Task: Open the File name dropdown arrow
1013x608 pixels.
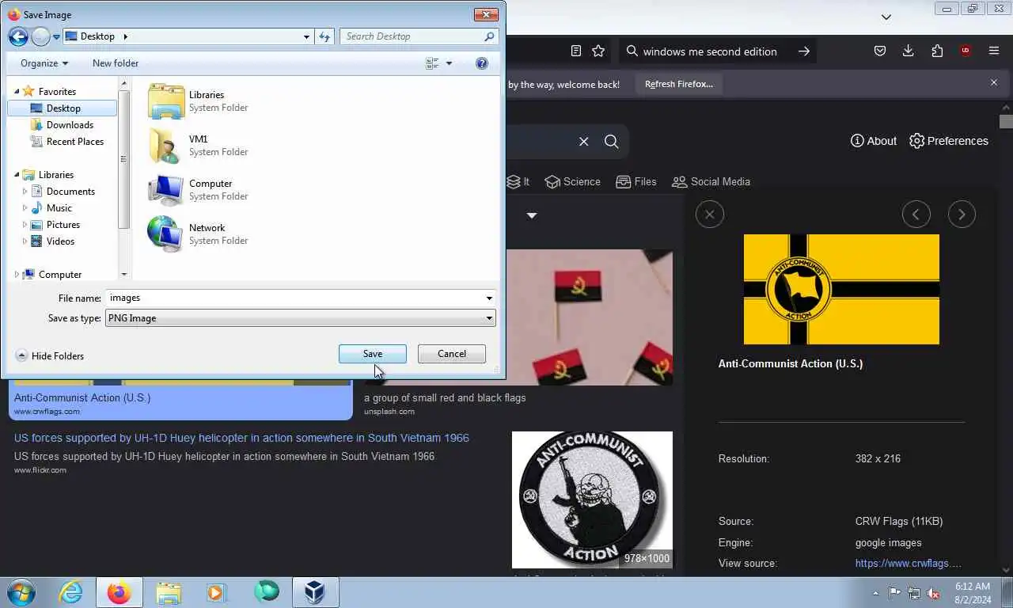Action: (489, 298)
